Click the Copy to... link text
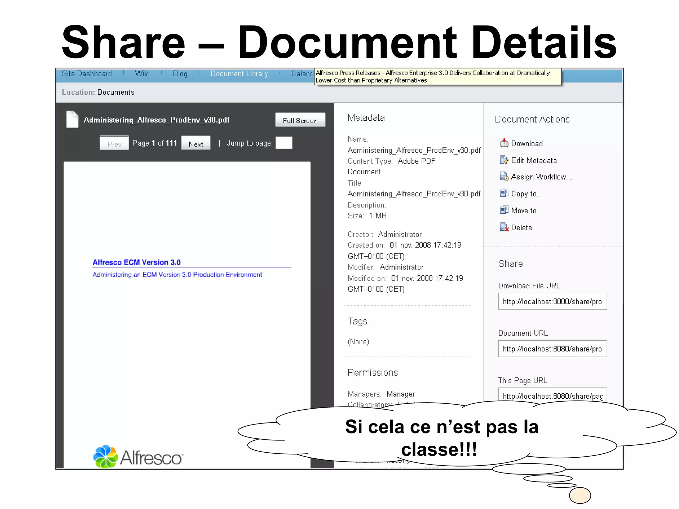The image size is (679, 509). (527, 194)
